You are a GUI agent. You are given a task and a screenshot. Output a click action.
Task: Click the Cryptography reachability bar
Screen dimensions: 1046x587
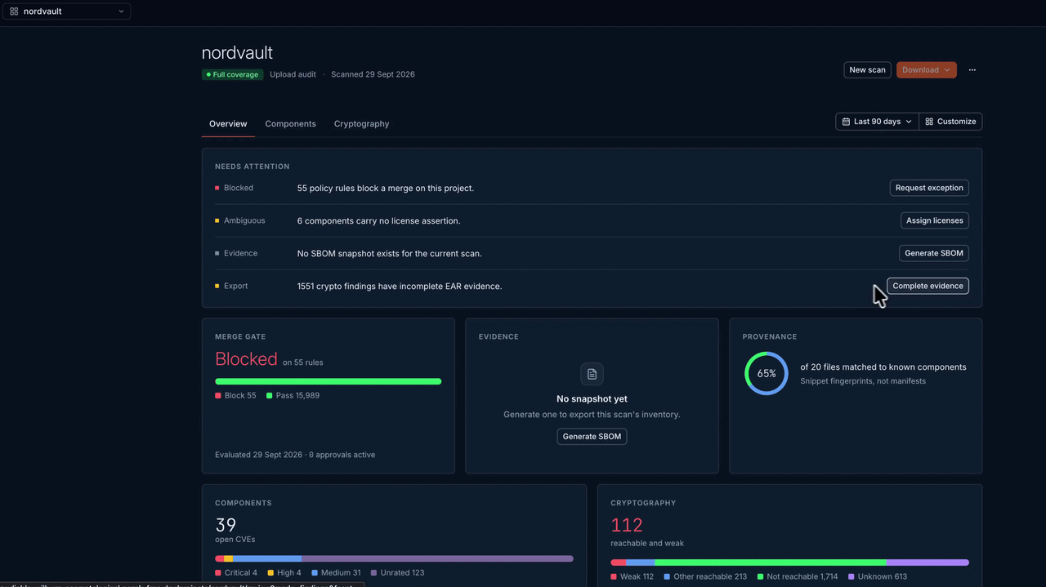(x=789, y=563)
